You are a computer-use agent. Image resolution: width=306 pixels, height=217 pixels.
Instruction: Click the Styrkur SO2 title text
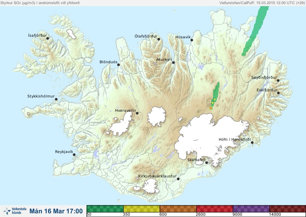[40, 3]
